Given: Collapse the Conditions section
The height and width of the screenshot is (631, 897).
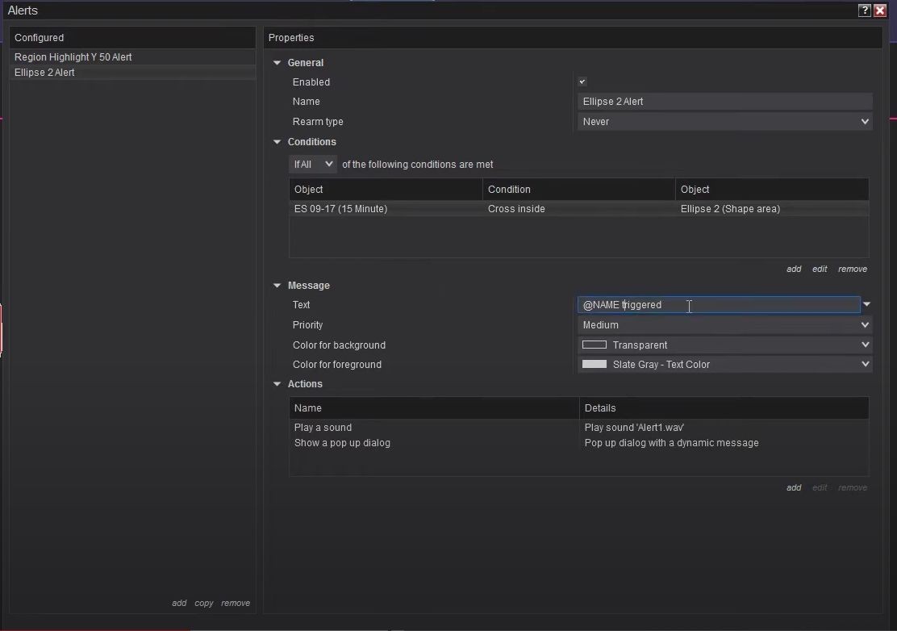Looking at the screenshot, I should 277,142.
